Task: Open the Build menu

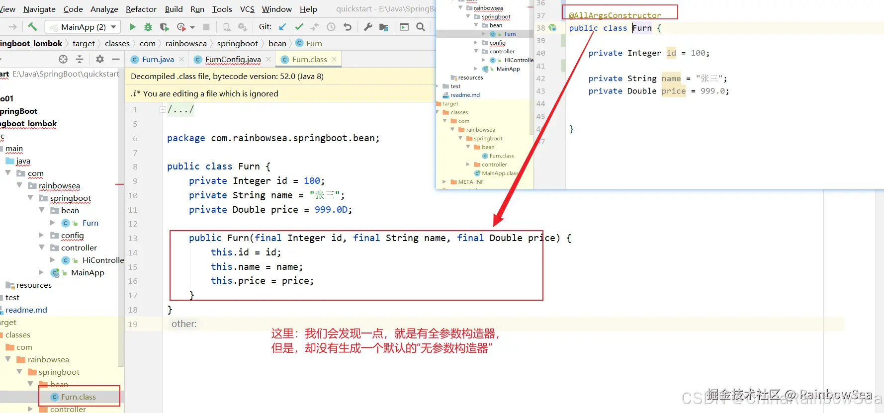Action: 174,9
